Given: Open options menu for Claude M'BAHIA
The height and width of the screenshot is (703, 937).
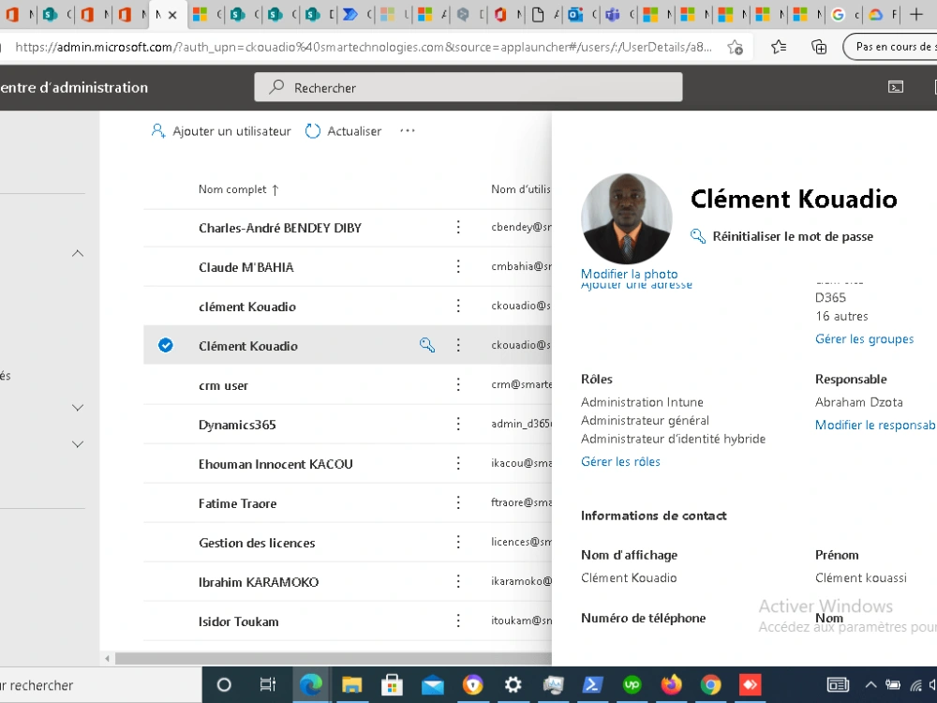Looking at the screenshot, I should [x=458, y=266].
